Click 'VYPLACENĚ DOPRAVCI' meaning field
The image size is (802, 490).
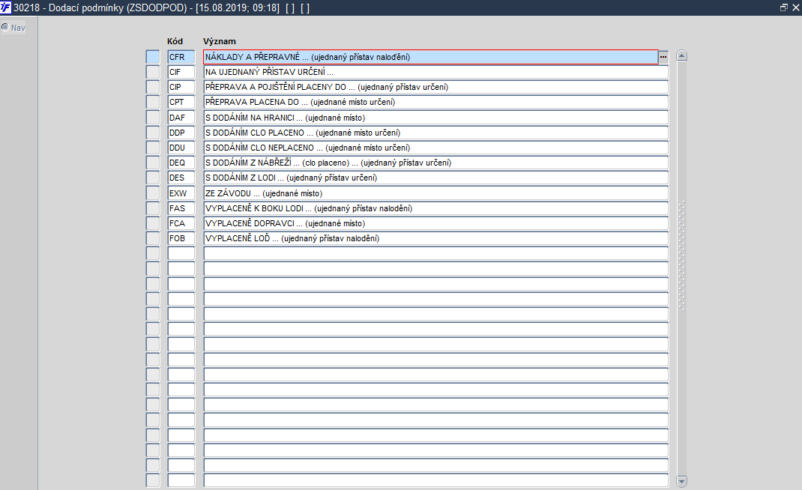coord(435,223)
